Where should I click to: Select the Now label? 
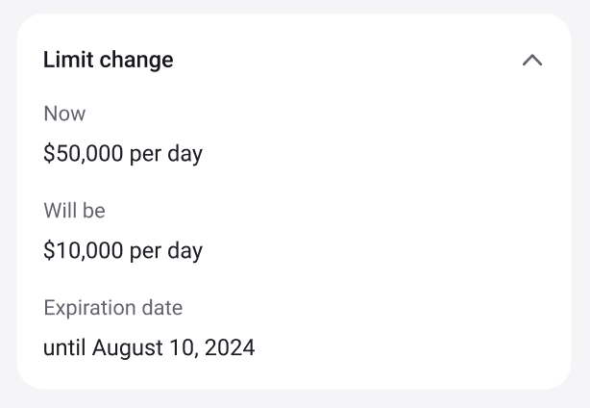[64, 114]
